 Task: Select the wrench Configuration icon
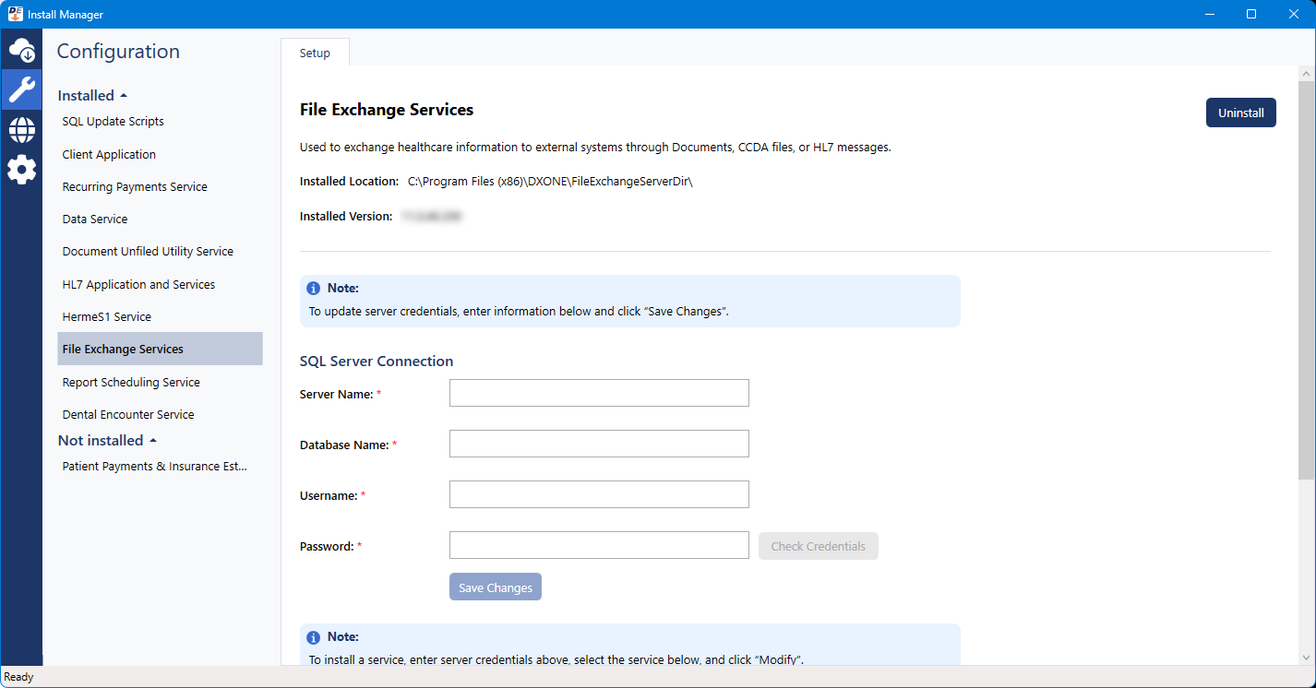click(x=21, y=89)
